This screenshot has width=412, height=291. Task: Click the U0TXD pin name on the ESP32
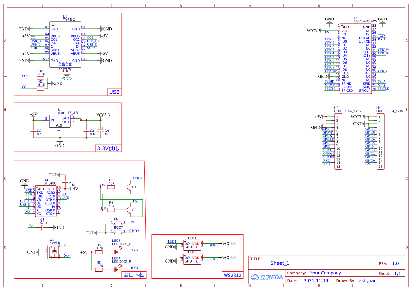click(365, 38)
